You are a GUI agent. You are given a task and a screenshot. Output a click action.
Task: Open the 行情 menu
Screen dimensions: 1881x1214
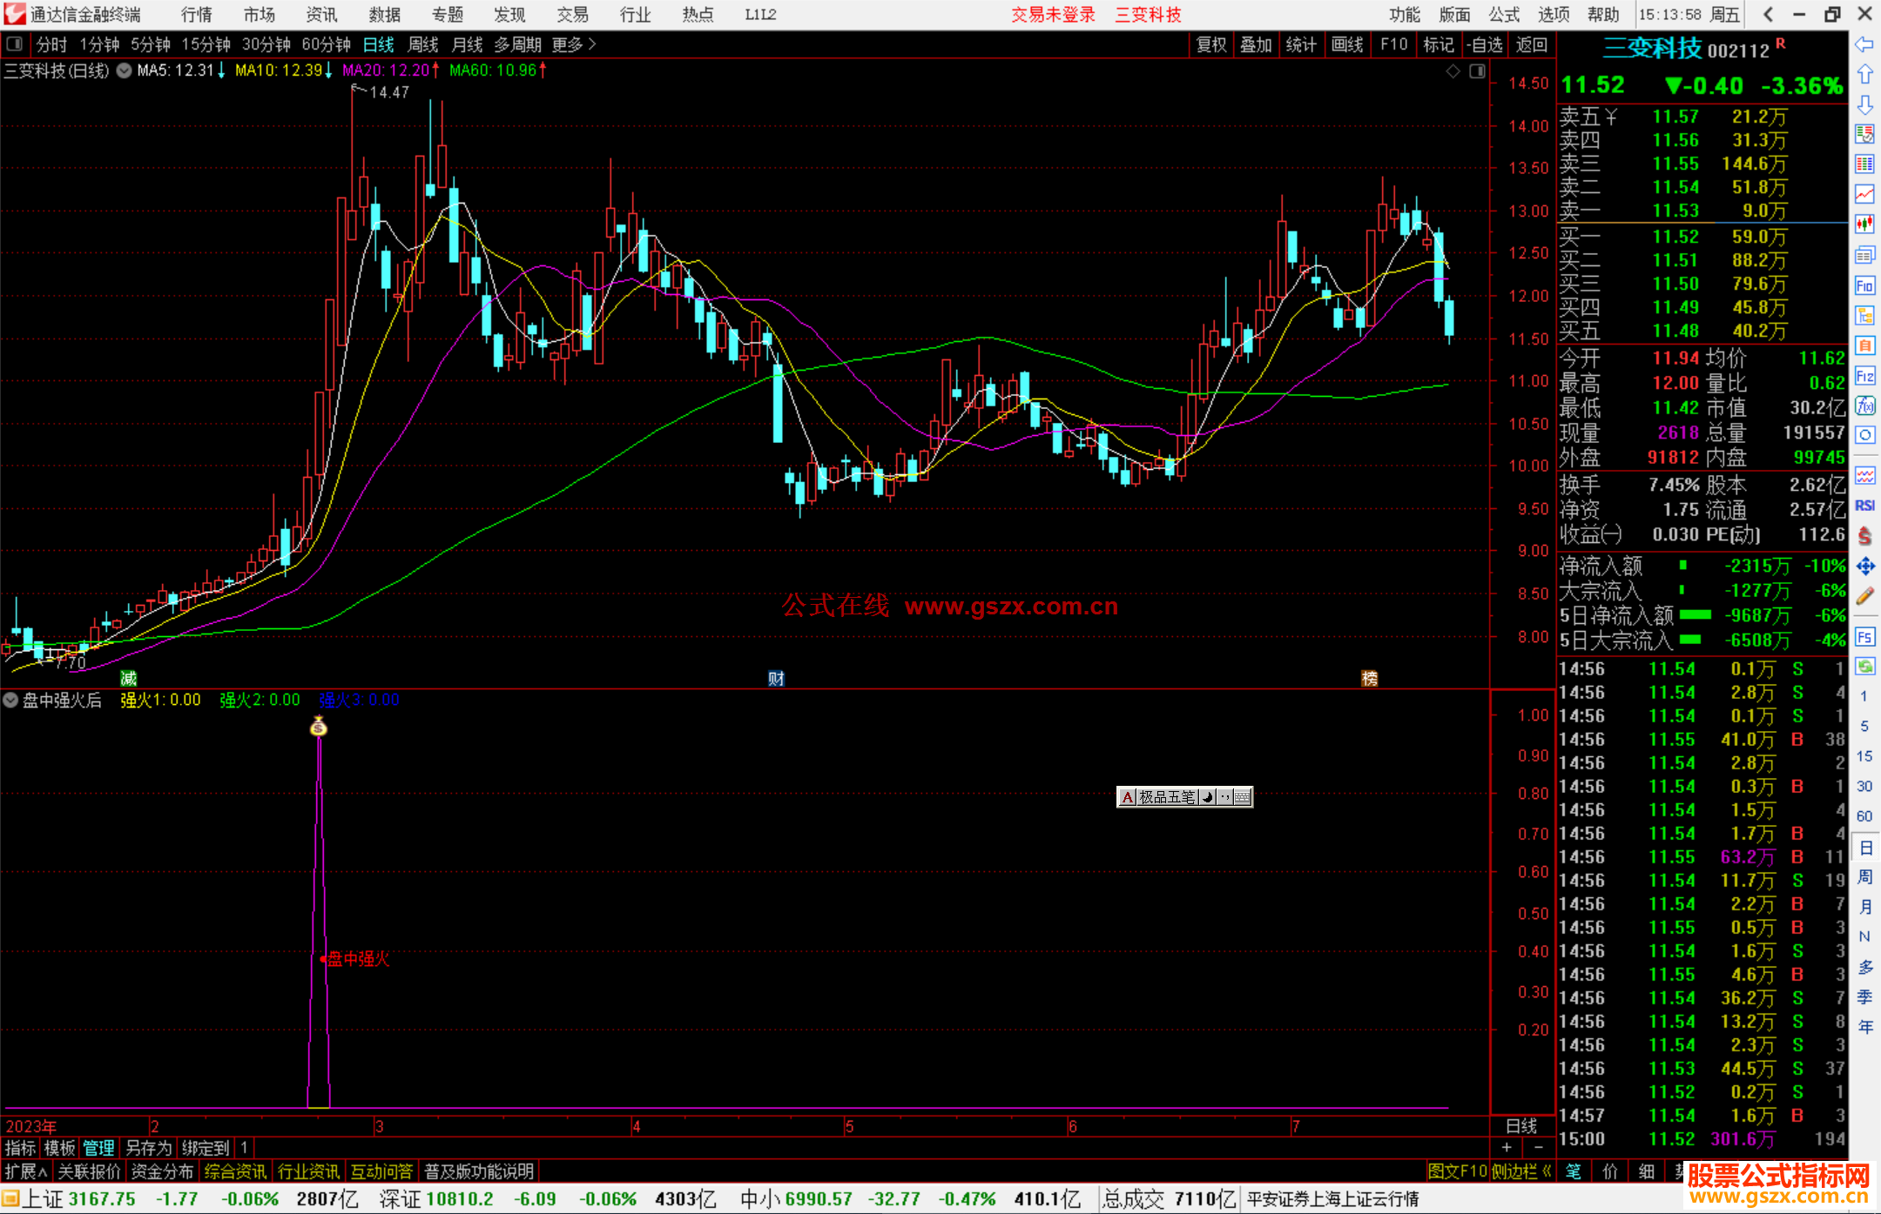click(x=197, y=15)
